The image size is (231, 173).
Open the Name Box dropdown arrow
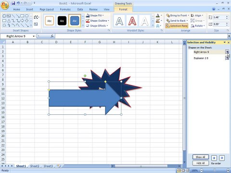pyautogui.click(x=34, y=37)
